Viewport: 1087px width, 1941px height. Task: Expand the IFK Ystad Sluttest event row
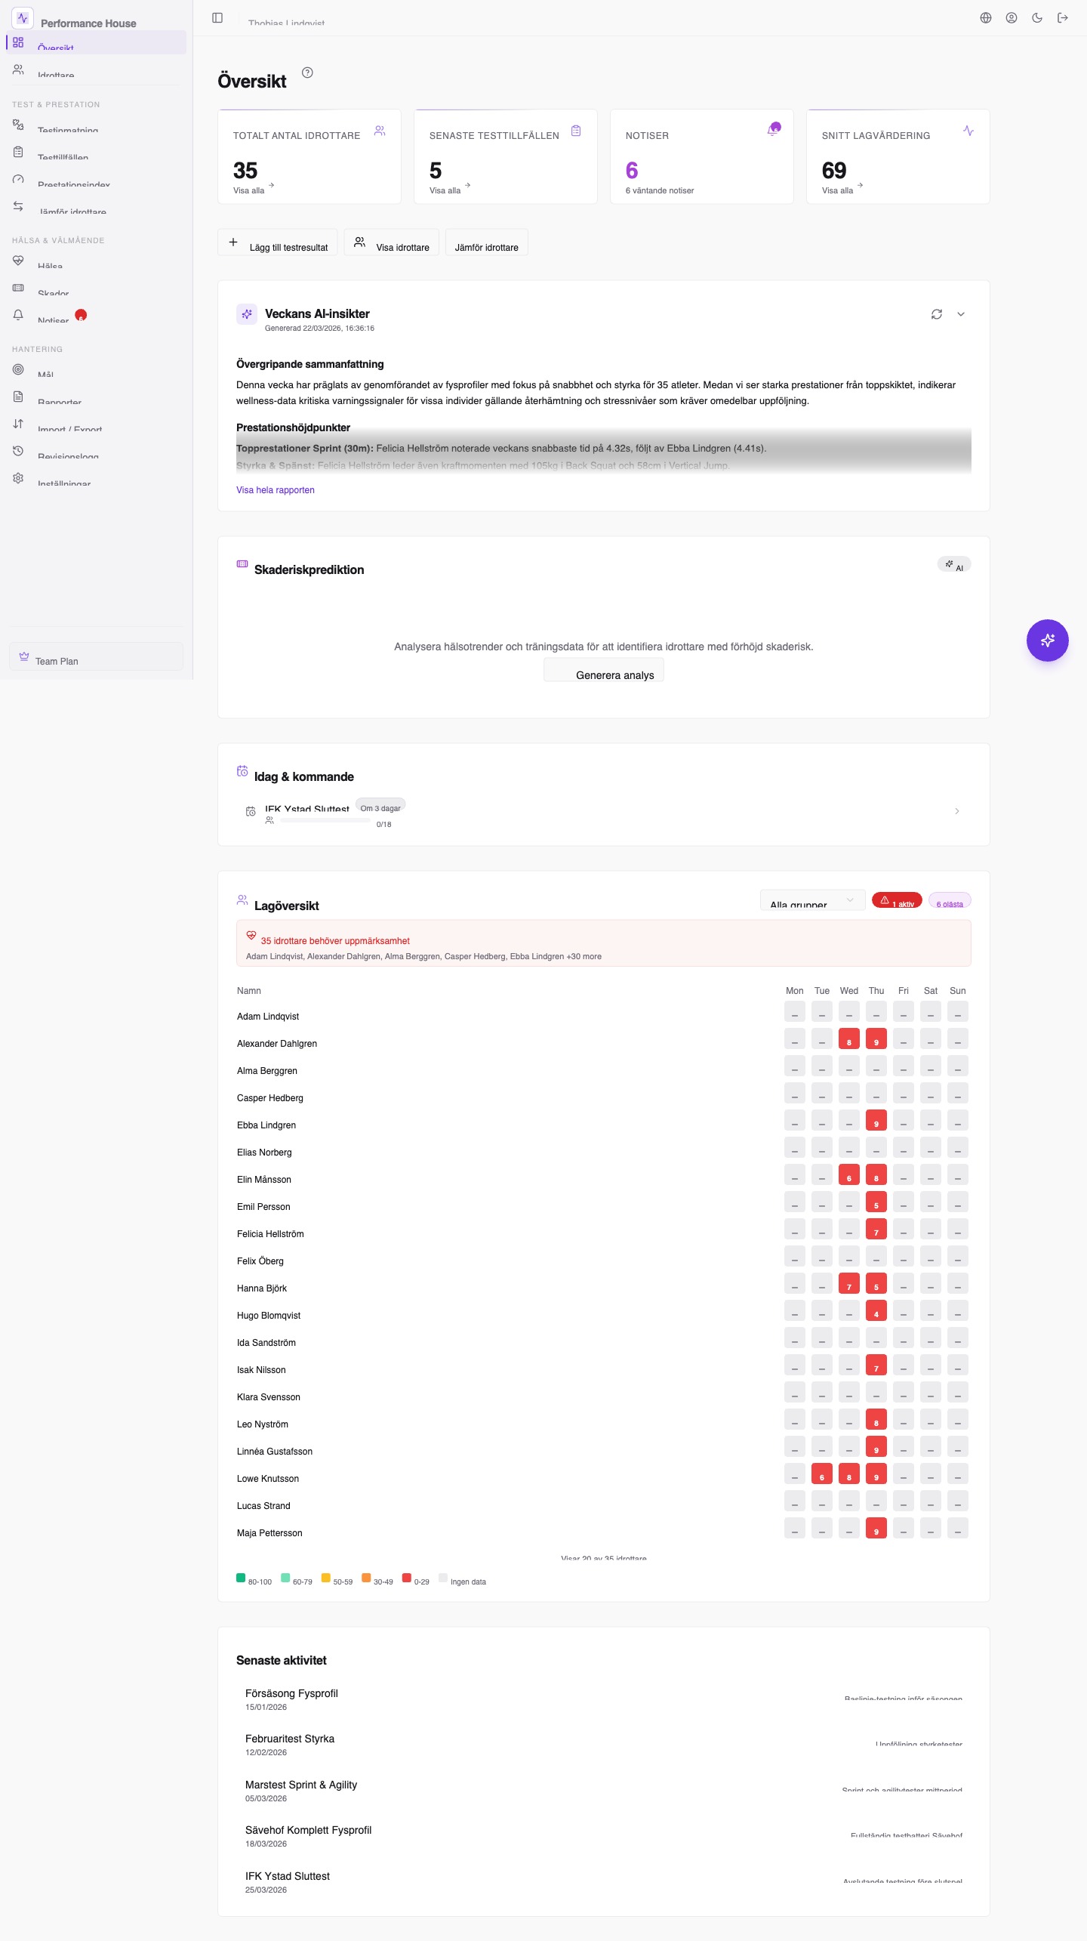(x=956, y=811)
